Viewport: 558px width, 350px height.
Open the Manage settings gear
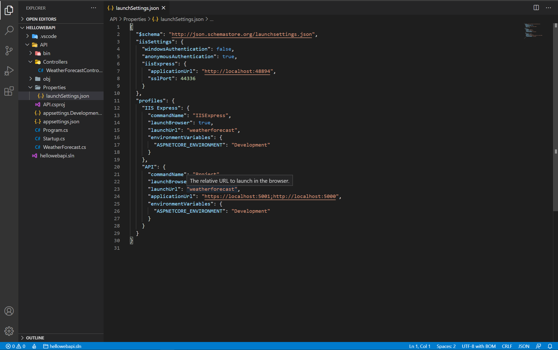coord(9,331)
